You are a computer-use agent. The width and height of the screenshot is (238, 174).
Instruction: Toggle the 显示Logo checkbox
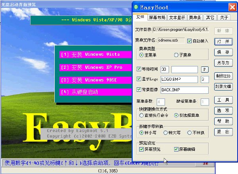[x=139, y=79]
